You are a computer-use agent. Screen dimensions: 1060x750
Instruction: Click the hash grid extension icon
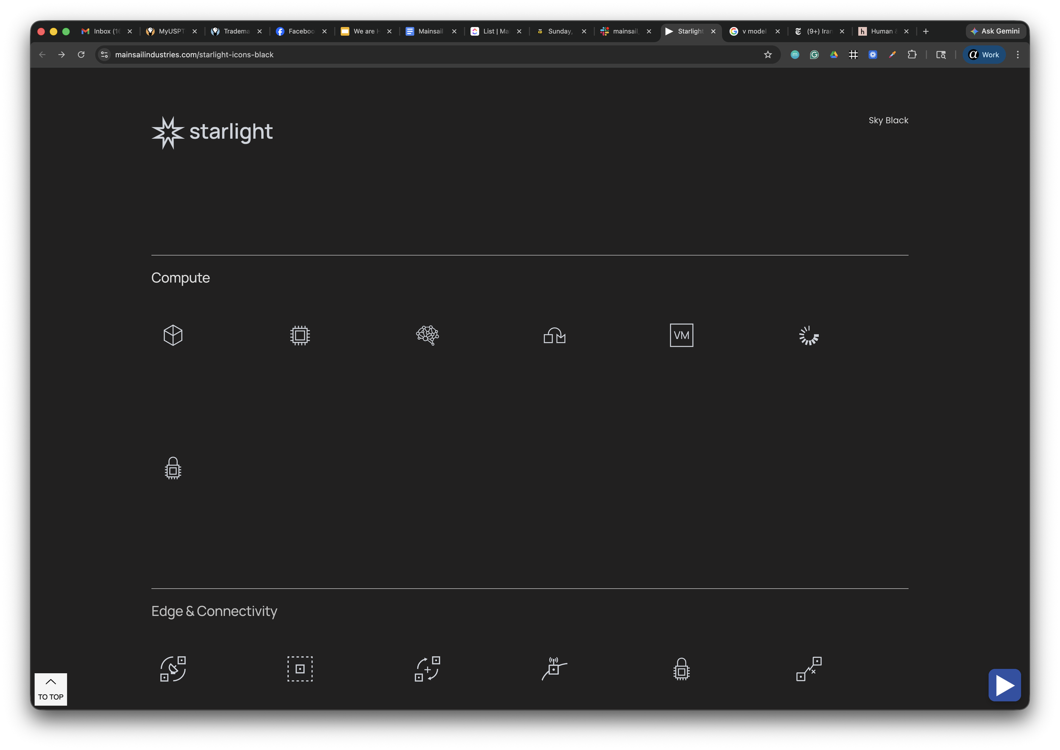(x=853, y=55)
